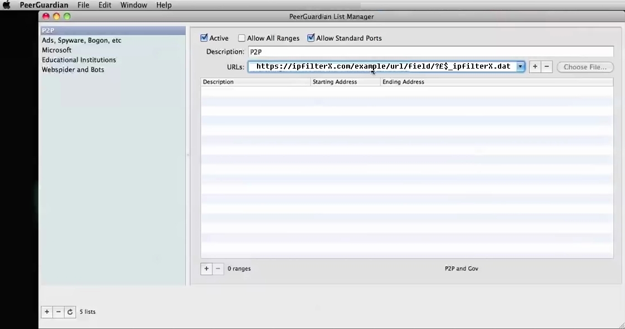Add a new URL with plus button
Viewport: 625px width, 329px height.
click(535, 66)
